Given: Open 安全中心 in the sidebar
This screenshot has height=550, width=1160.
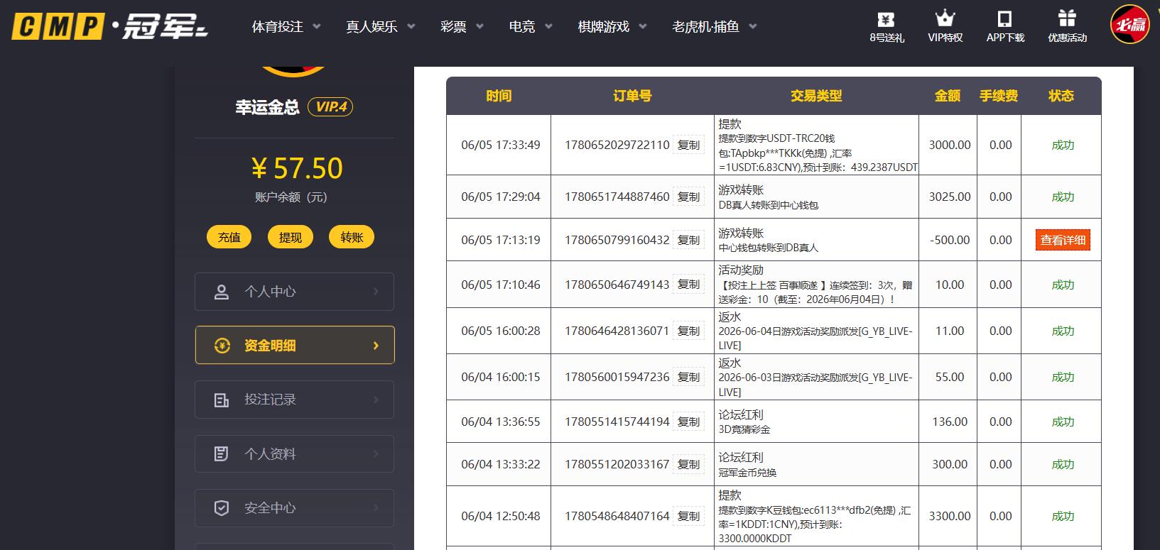Looking at the screenshot, I should [x=294, y=508].
